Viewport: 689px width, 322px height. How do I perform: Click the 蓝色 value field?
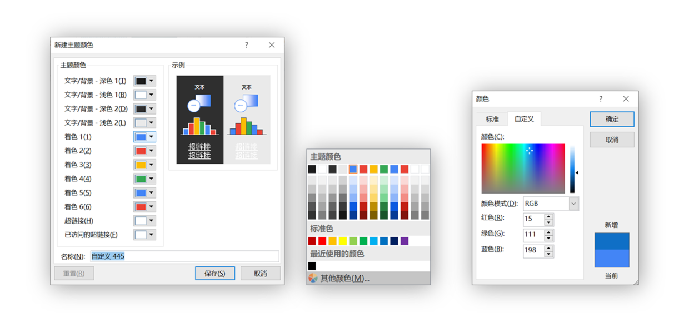534,250
